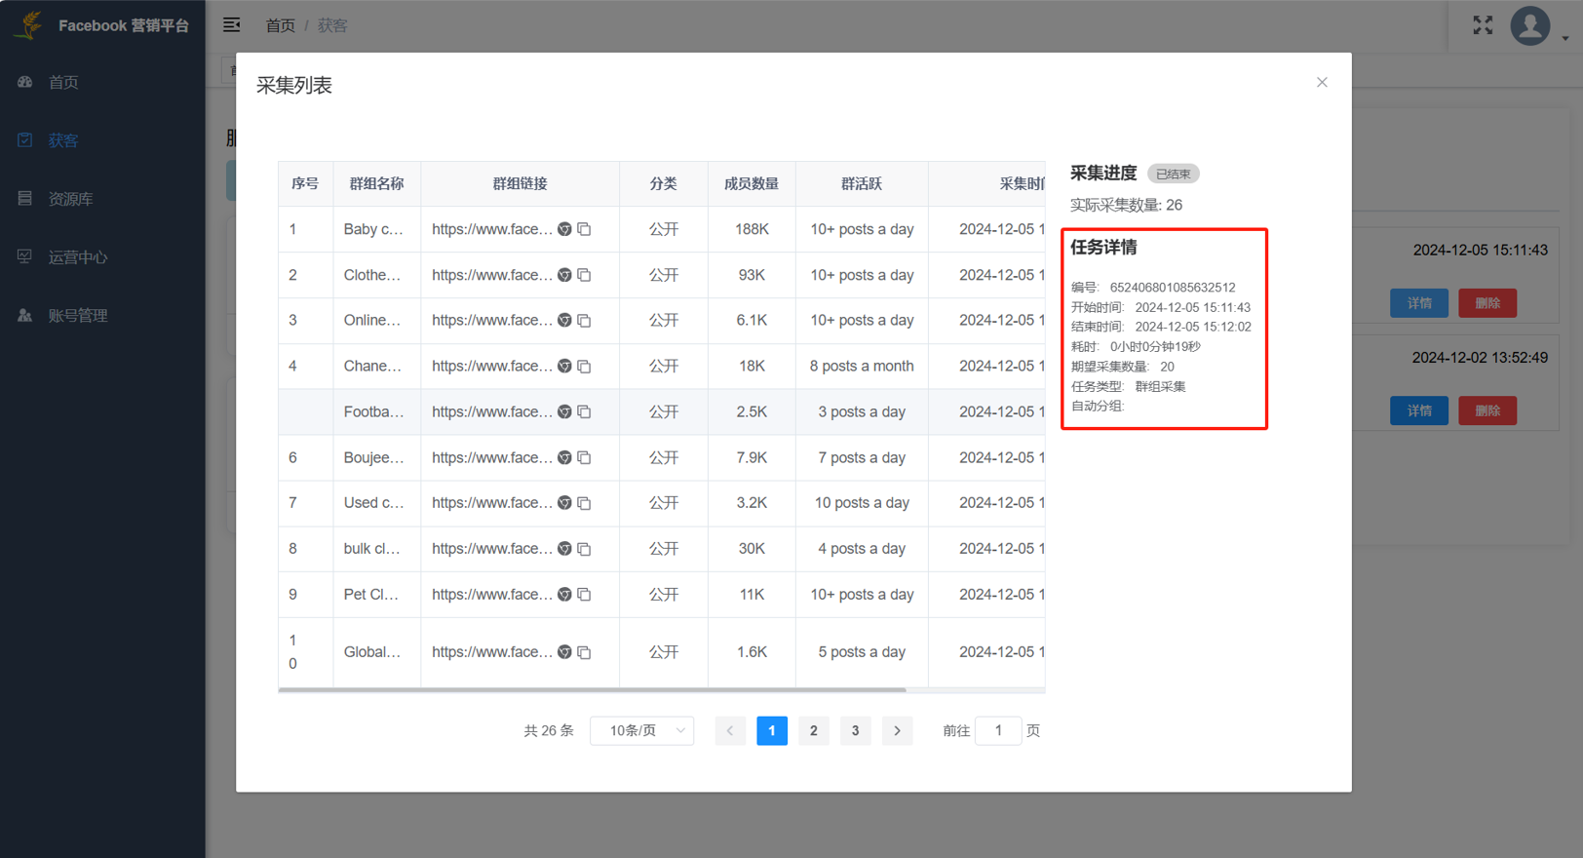
Task: Open the 10条/页 page size dropdown
Action: (642, 730)
